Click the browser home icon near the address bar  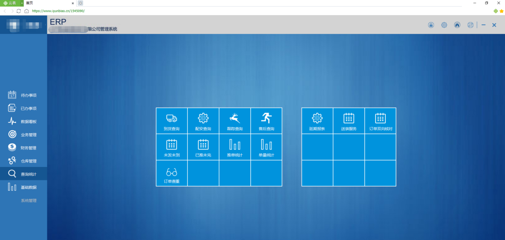coord(26,11)
